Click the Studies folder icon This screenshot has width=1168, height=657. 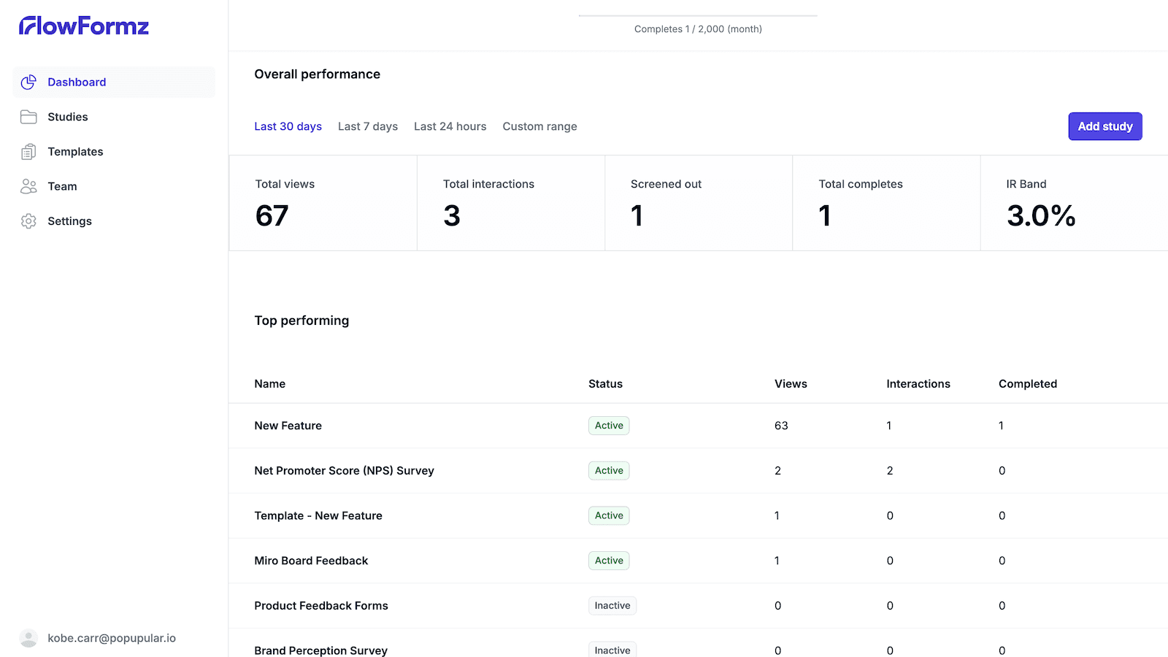(x=28, y=117)
